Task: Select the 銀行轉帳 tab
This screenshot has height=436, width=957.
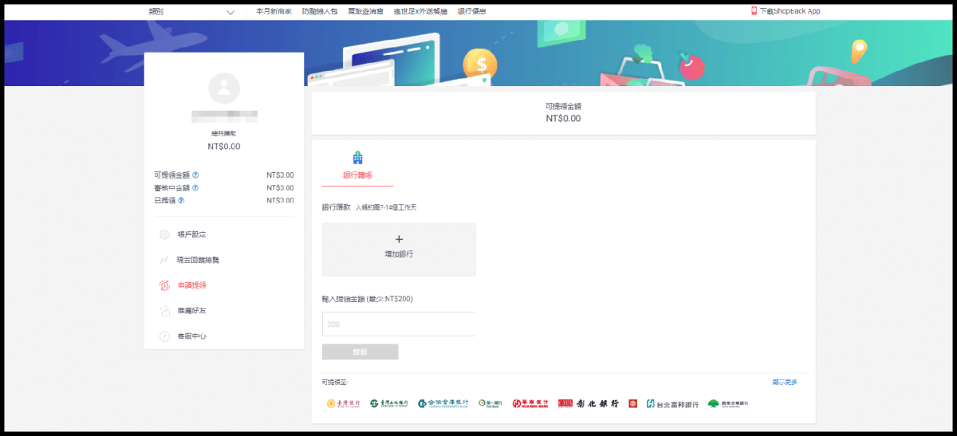Action: [x=357, y=175]
